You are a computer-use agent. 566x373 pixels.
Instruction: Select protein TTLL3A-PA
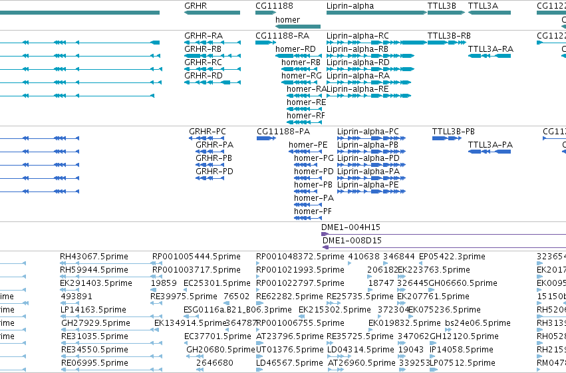(490, 145)
